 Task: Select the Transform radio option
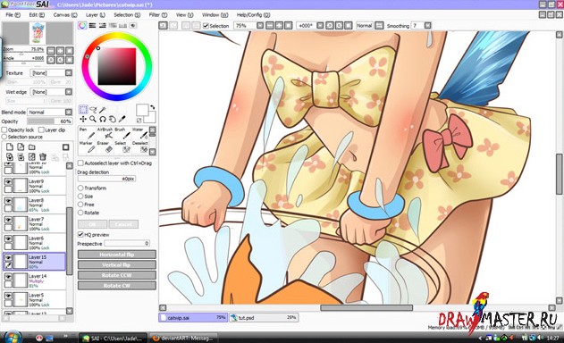(80, 188)
